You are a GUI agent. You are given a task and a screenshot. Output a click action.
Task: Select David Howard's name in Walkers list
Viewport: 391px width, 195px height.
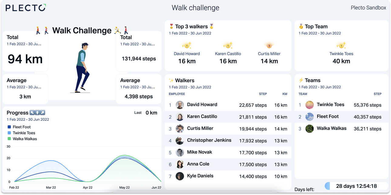click(202, 104)
